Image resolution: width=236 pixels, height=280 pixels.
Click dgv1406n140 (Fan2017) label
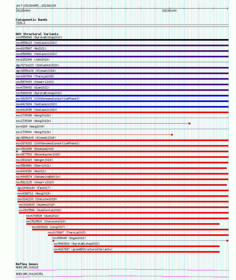pyautogui.click(x=34, y=188)
